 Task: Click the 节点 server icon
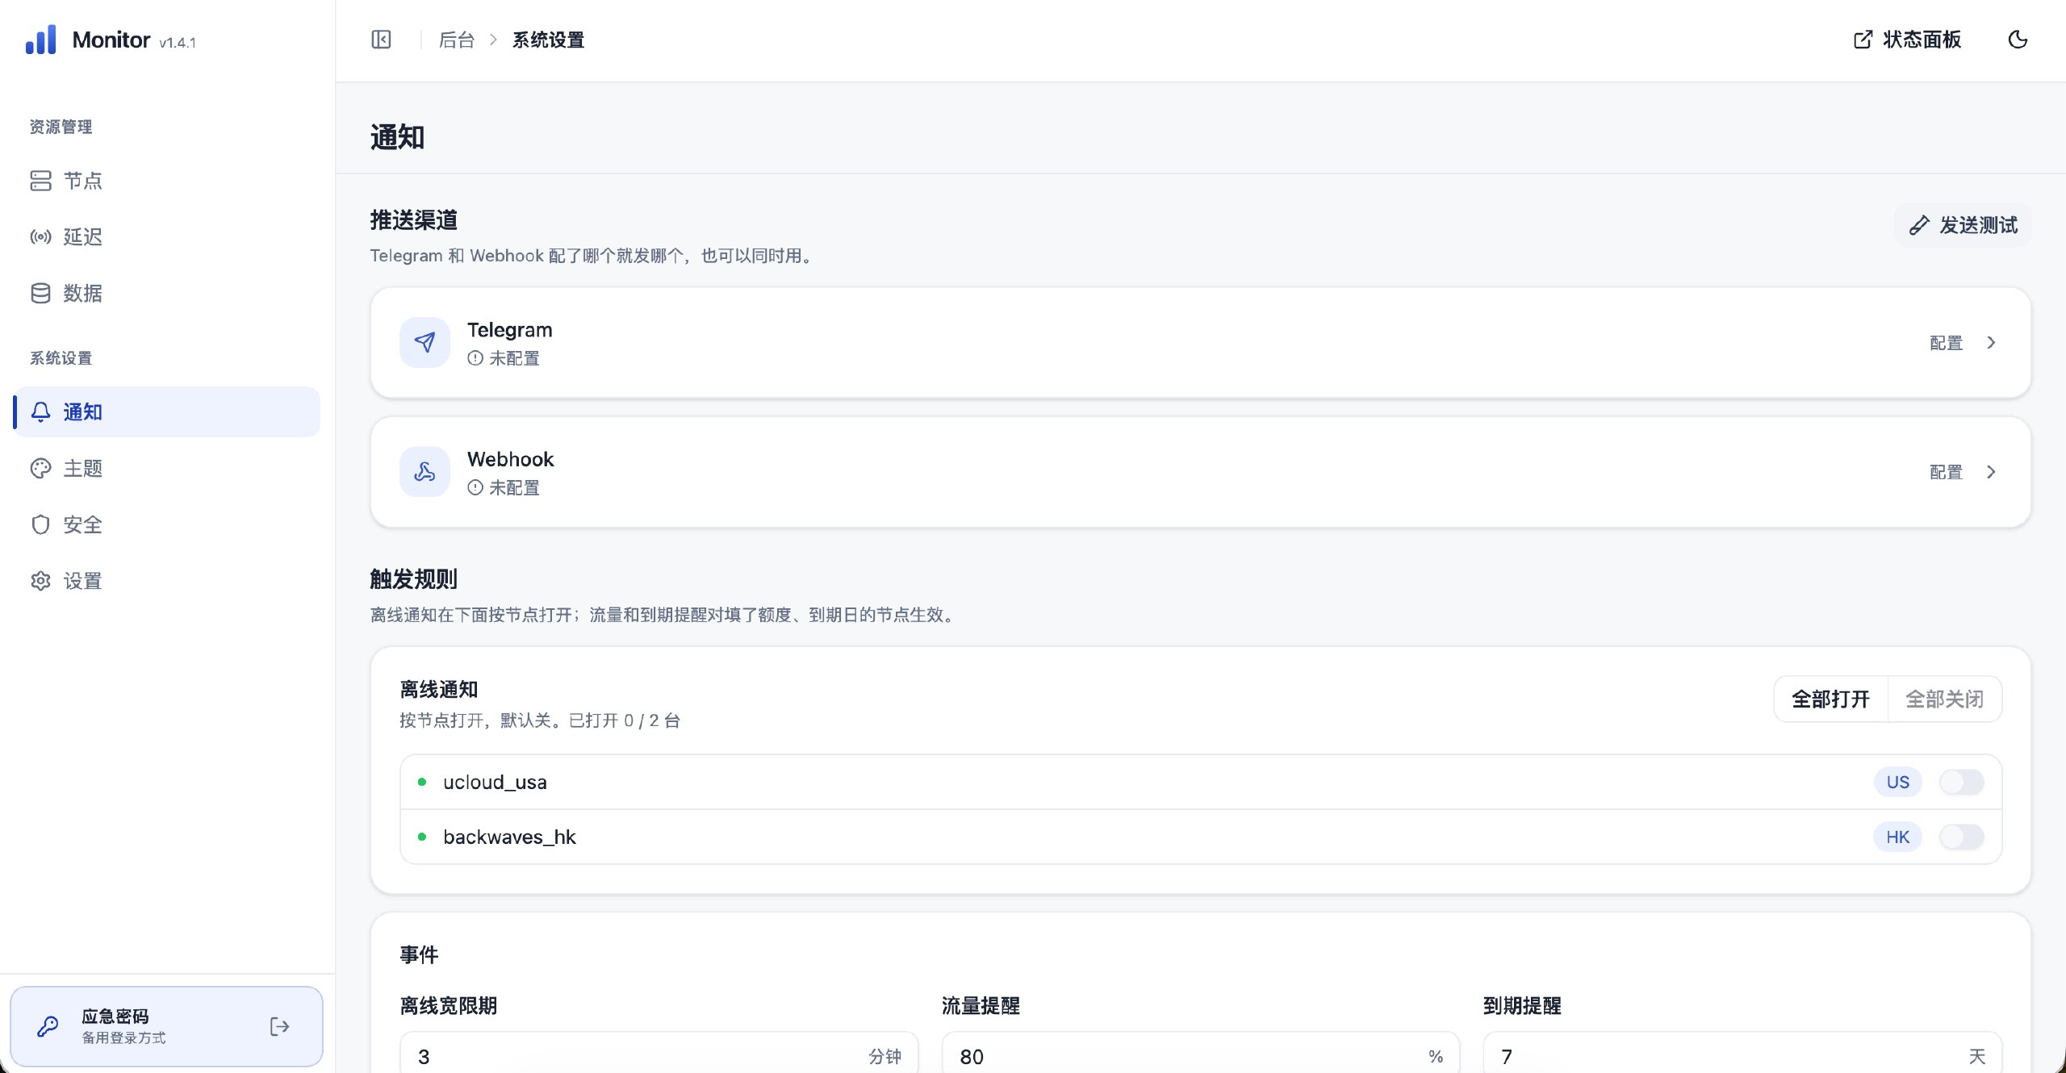pyautogui.click(x=40, y=181)
